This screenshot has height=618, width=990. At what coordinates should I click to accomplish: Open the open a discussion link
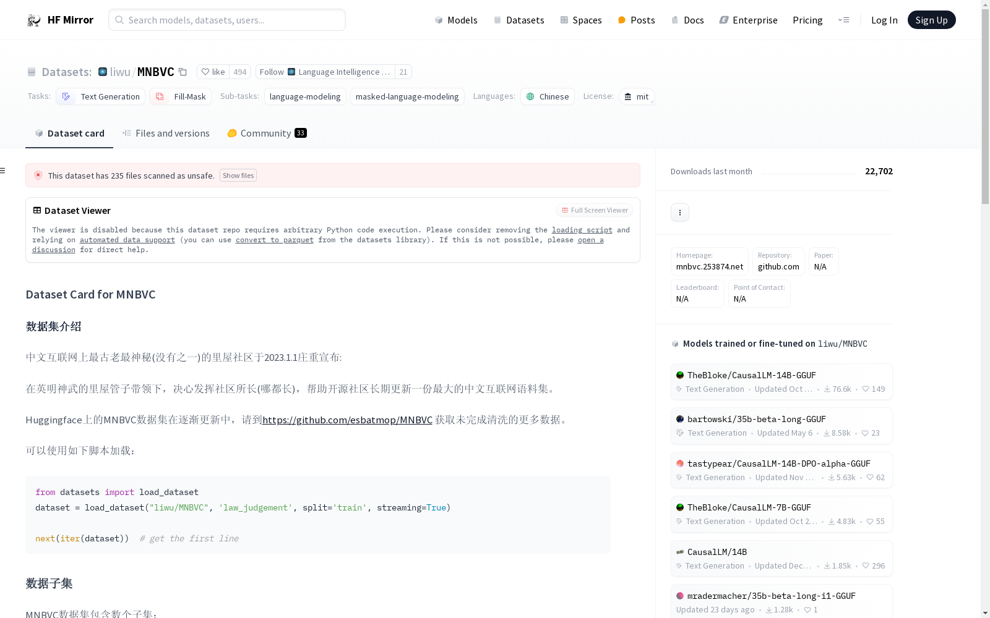pos(591,240)
